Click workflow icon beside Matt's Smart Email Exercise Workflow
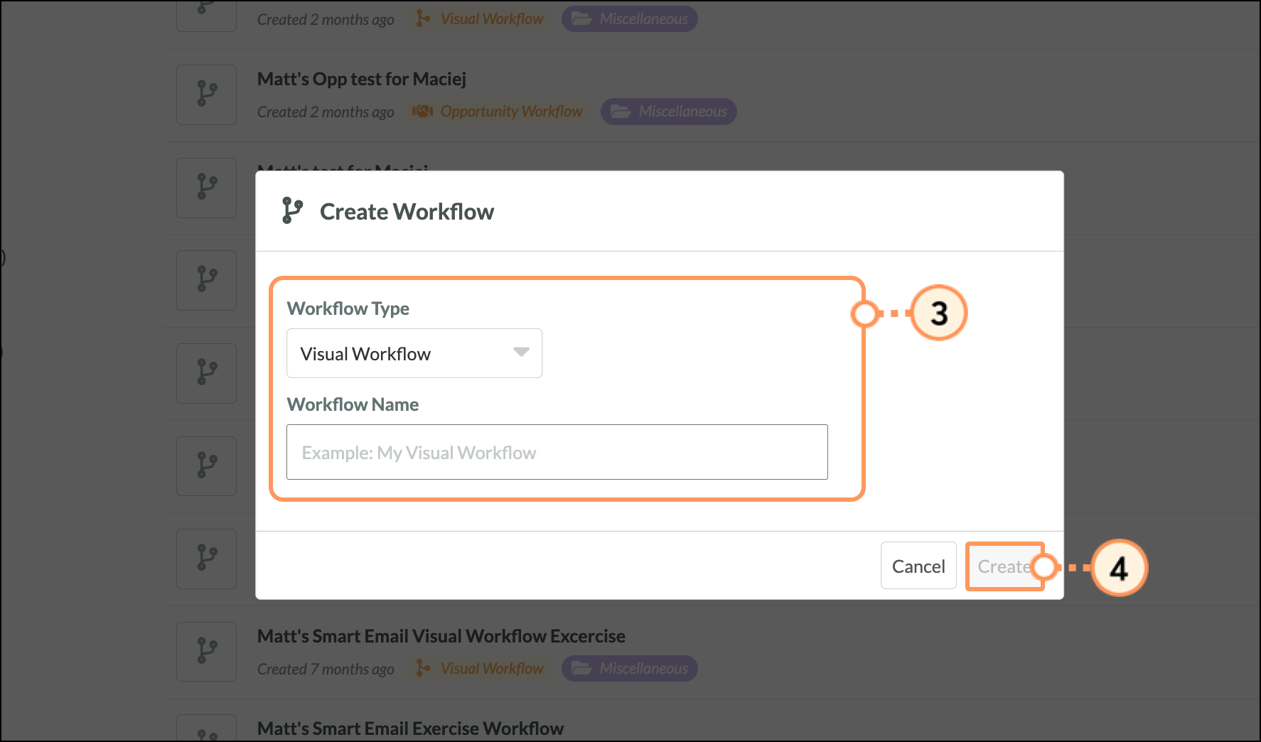This screenshot has height=742, width=1261. click(x=206, y=731)
